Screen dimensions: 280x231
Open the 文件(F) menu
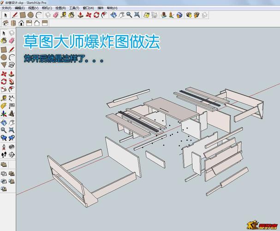tap(6, 8)
